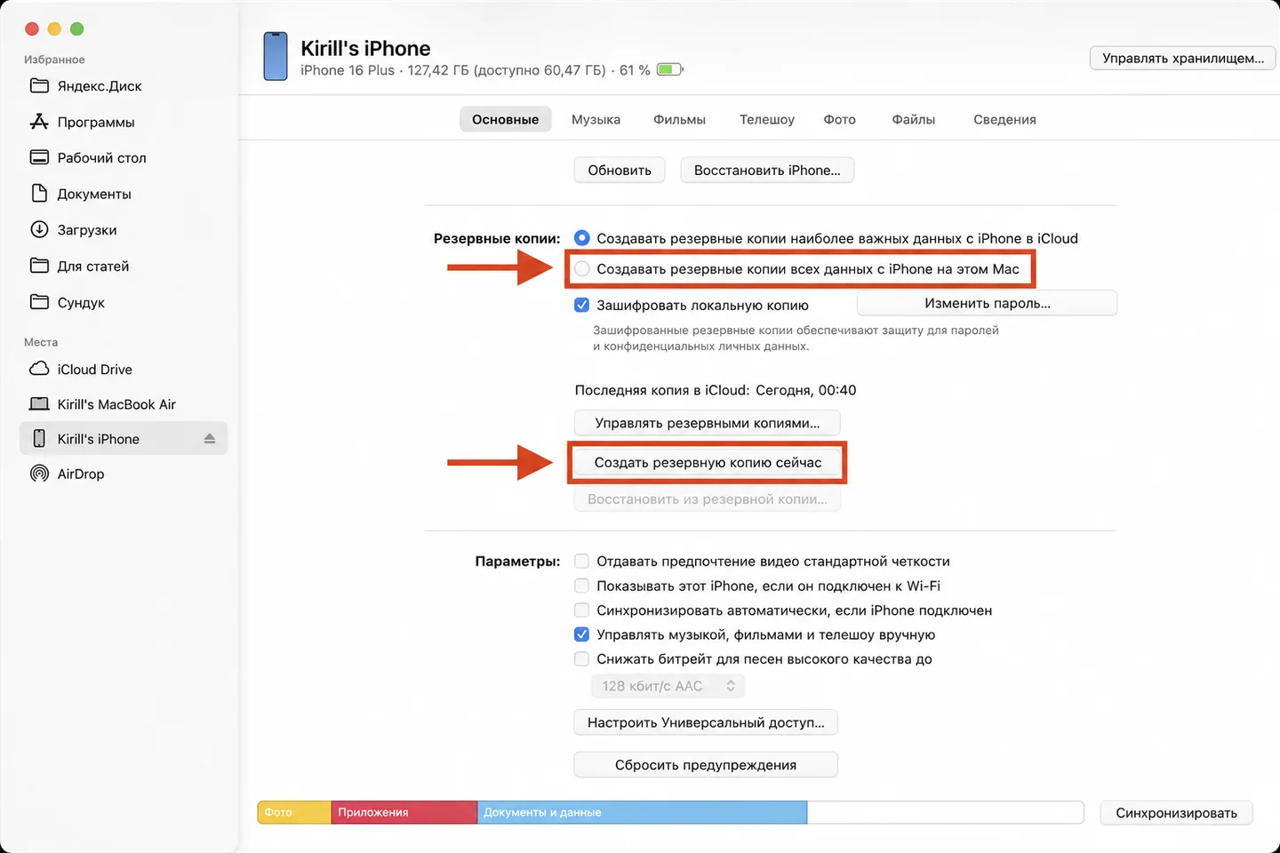1280x853 pixels.
Task: Open Загрузки downloads icon in sidebar
Action: coord(39,229)
